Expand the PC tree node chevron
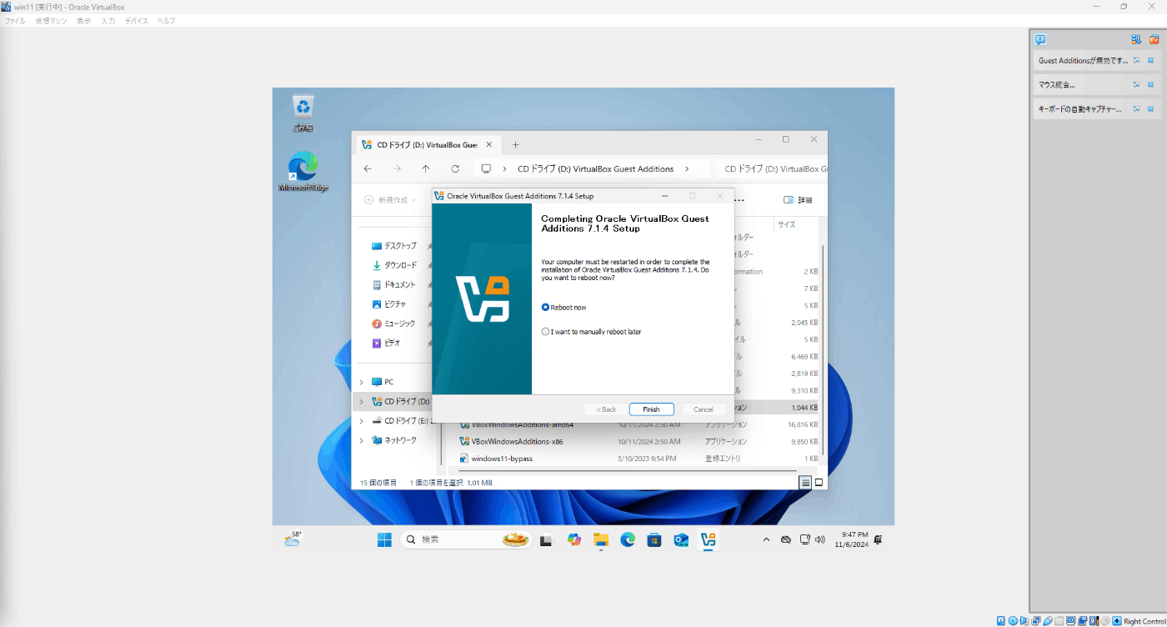 point(361,382)
